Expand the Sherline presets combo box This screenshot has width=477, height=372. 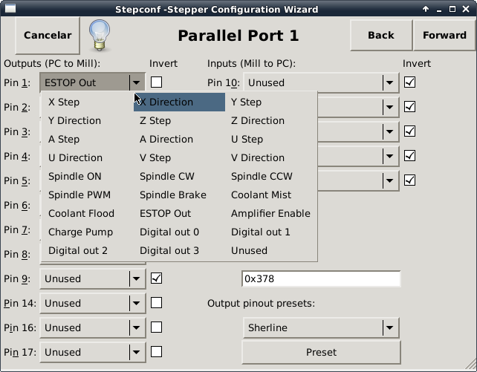click(x=321, y=327)
